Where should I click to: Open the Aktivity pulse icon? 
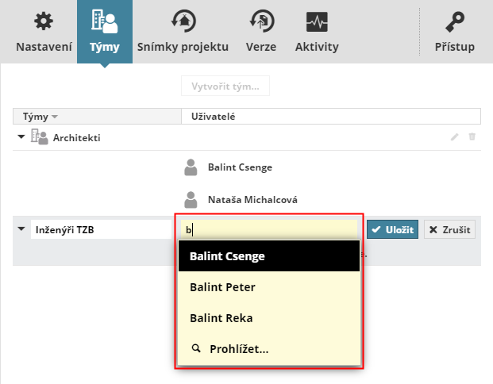click(317, 21)
